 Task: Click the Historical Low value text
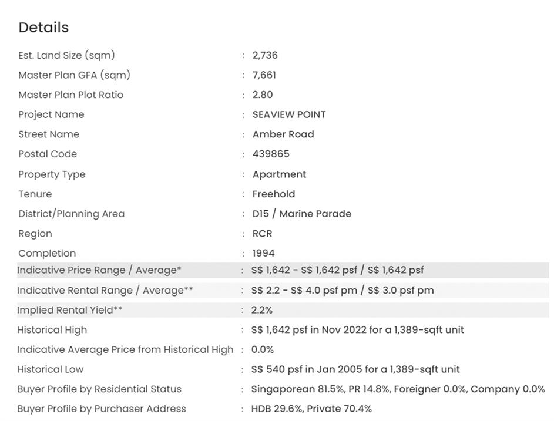355,369
